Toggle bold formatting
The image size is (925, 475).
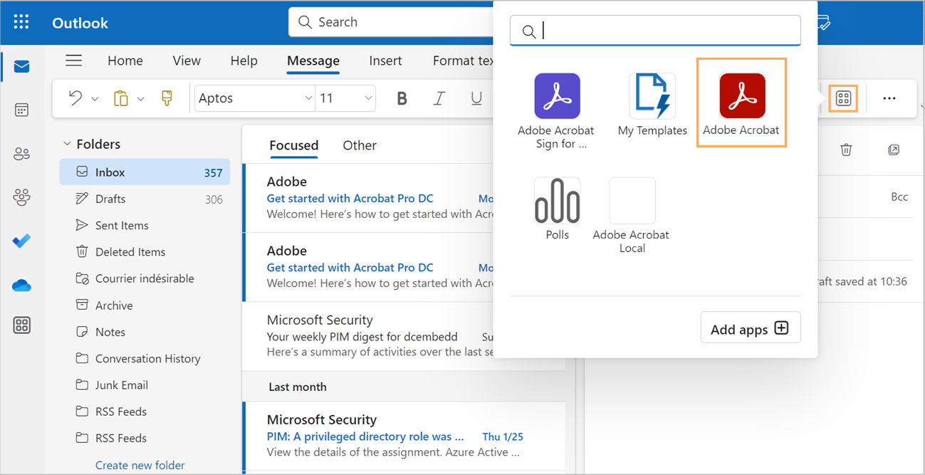pos(402,98)
